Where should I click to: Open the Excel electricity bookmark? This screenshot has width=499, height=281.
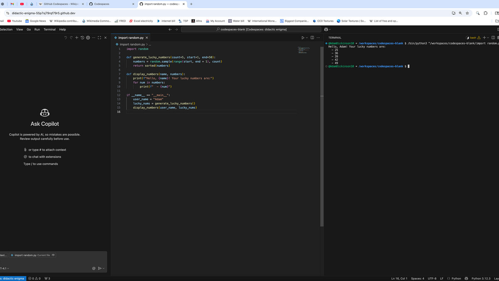tap(141, 21)
